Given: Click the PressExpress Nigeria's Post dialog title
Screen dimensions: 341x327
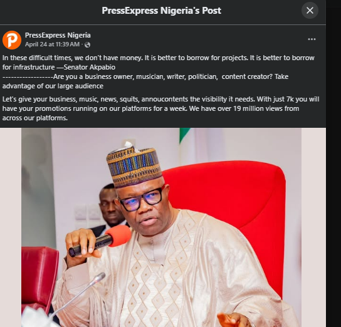Looking at the screenshot, I should click(161, 11).
